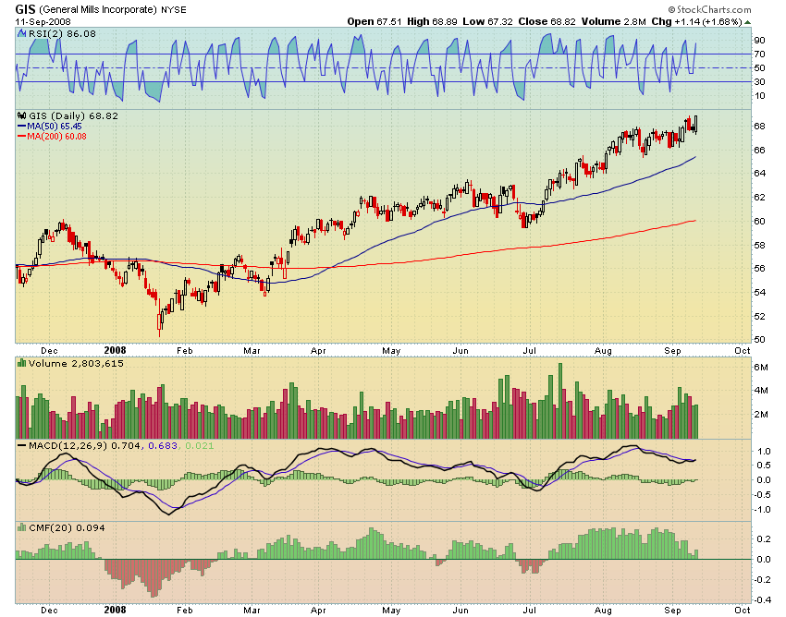
Task: Click the -1.0 tick on the MACD axis
Action: point(763,510)
